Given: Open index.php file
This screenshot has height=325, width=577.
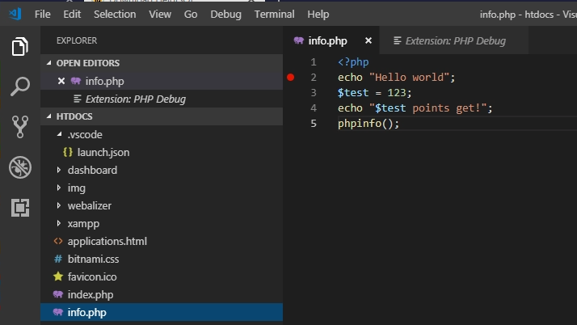Looking at the screenshot, I should (x=162, y=294).
